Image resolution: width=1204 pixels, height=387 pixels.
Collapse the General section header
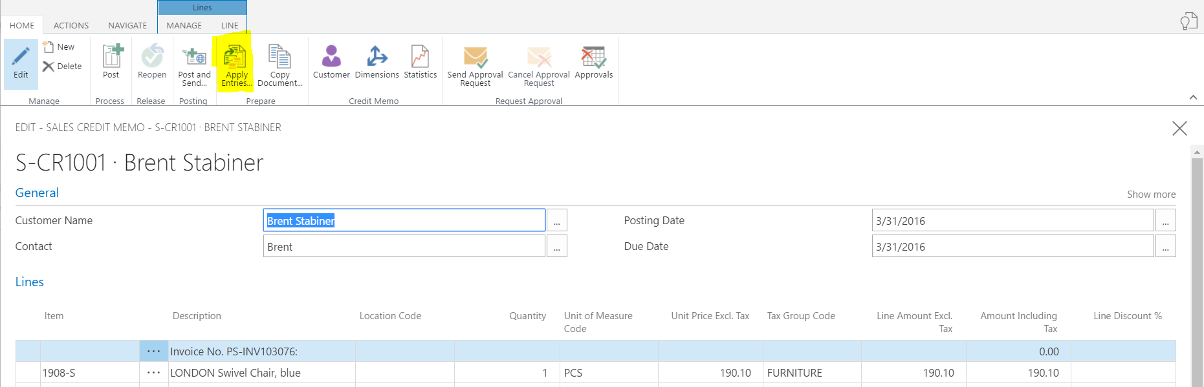pos(37,193)
